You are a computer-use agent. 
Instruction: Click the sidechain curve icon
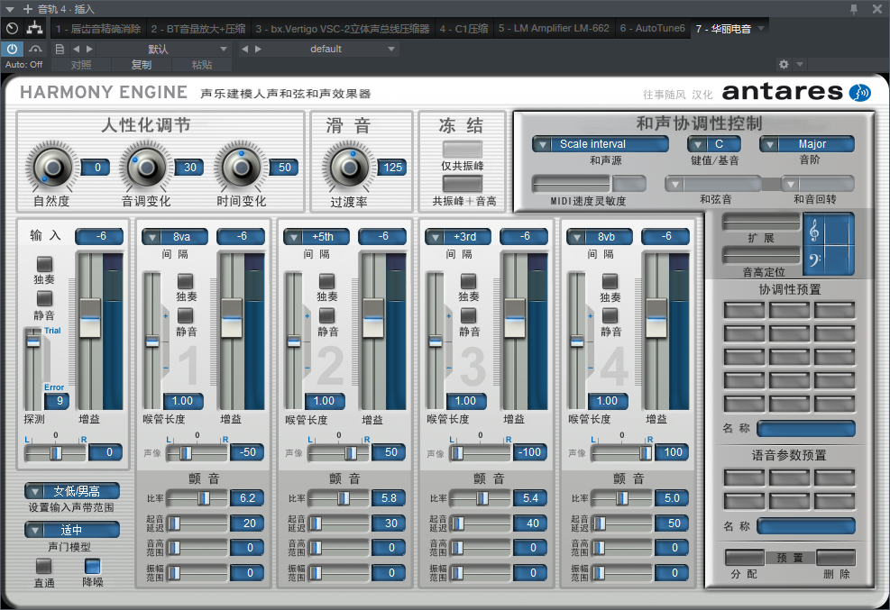point(35,49)
